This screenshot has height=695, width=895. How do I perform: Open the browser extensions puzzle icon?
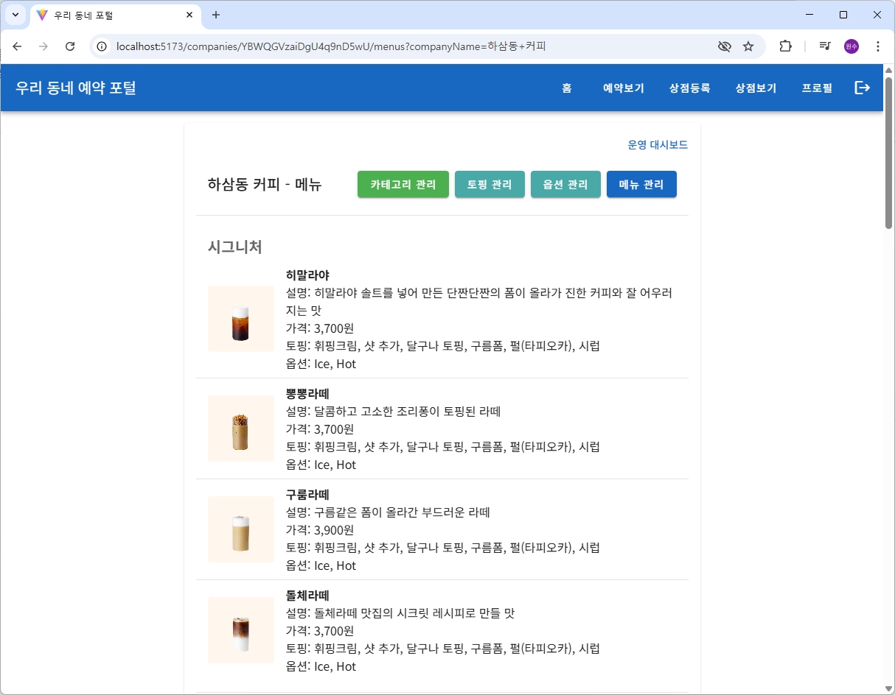pos(785,46)
